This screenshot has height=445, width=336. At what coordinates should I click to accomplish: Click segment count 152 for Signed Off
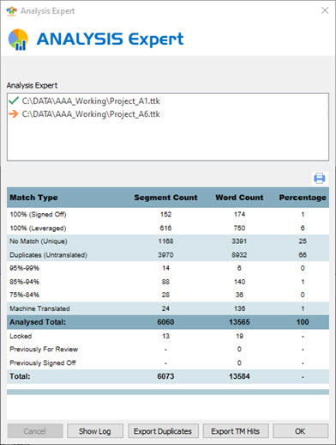point(165,214)
